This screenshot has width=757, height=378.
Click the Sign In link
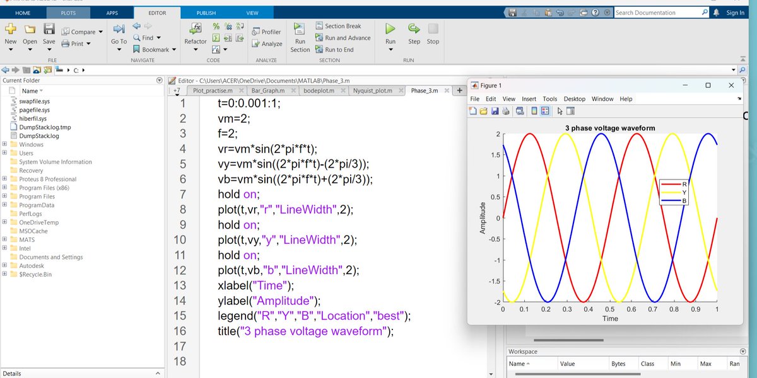point(736,13)
